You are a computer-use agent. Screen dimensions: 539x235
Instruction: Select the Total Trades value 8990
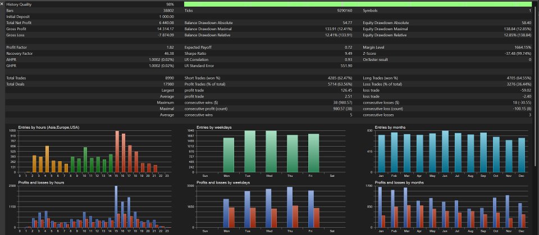[170, 78]
